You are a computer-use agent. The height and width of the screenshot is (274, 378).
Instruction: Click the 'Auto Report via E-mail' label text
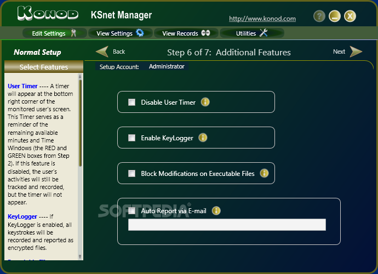pos(174,211)
